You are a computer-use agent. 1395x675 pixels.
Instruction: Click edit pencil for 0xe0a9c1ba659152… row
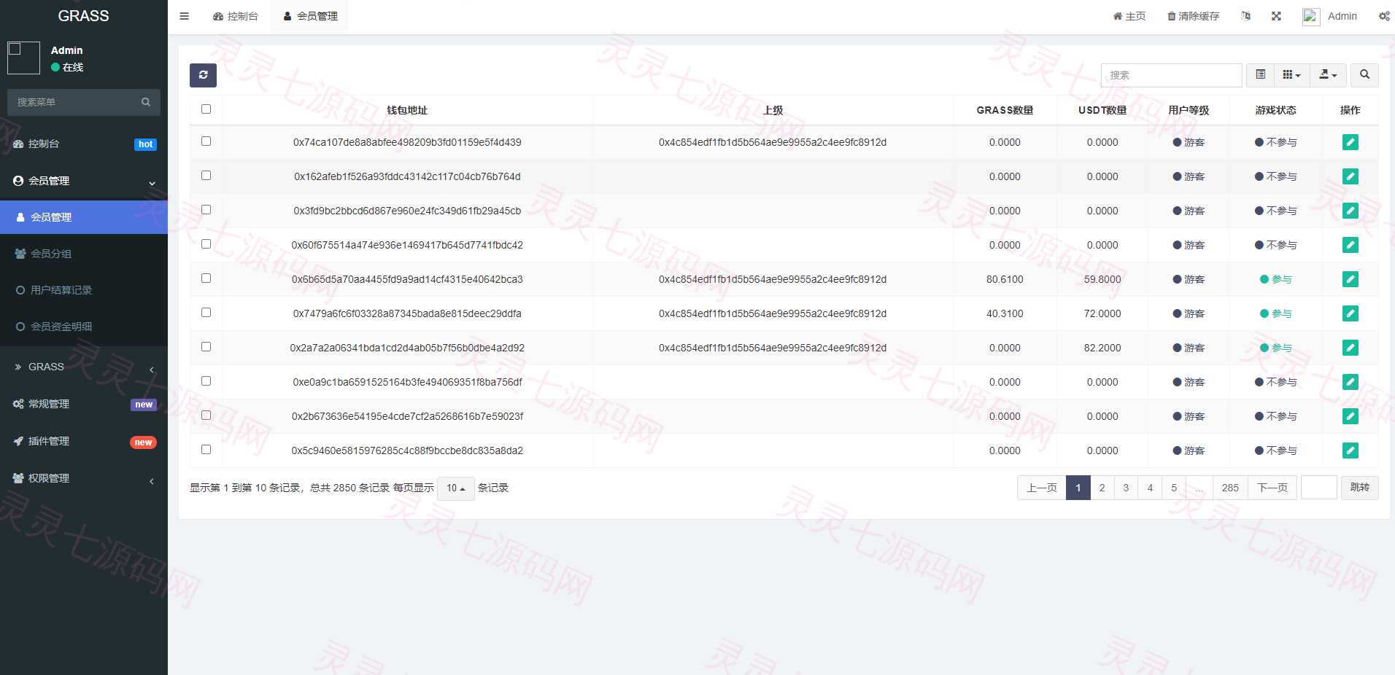pos(1350,382)
